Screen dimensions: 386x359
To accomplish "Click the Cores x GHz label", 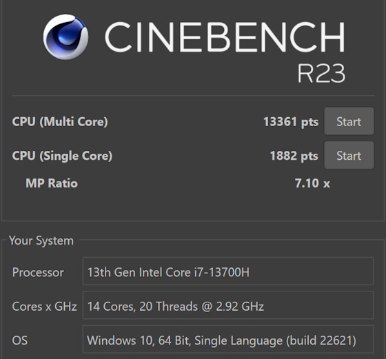I will (45, 307).
